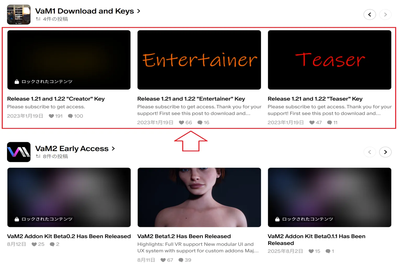Like the "Teaser" Key post
The width and height of the screenshot is (402, 268).
[x=312, y=122]
